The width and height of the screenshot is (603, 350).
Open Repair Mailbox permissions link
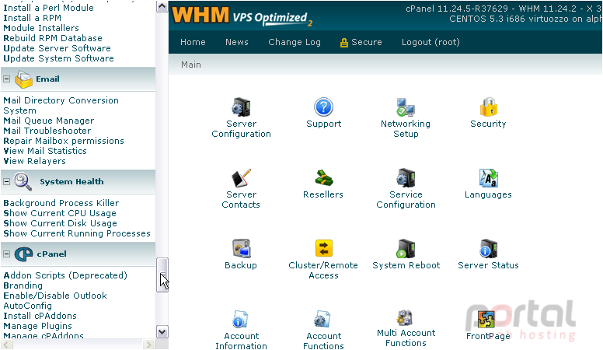(64, 141)
